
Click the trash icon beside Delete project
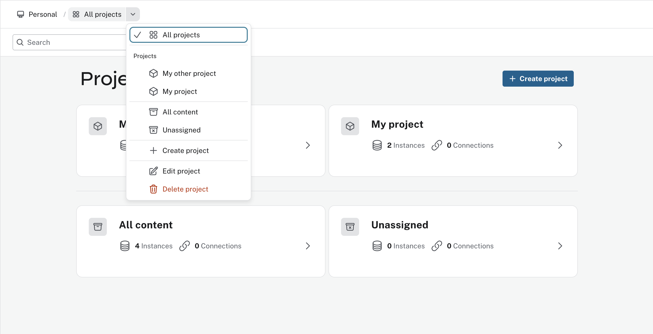[153, 189]
